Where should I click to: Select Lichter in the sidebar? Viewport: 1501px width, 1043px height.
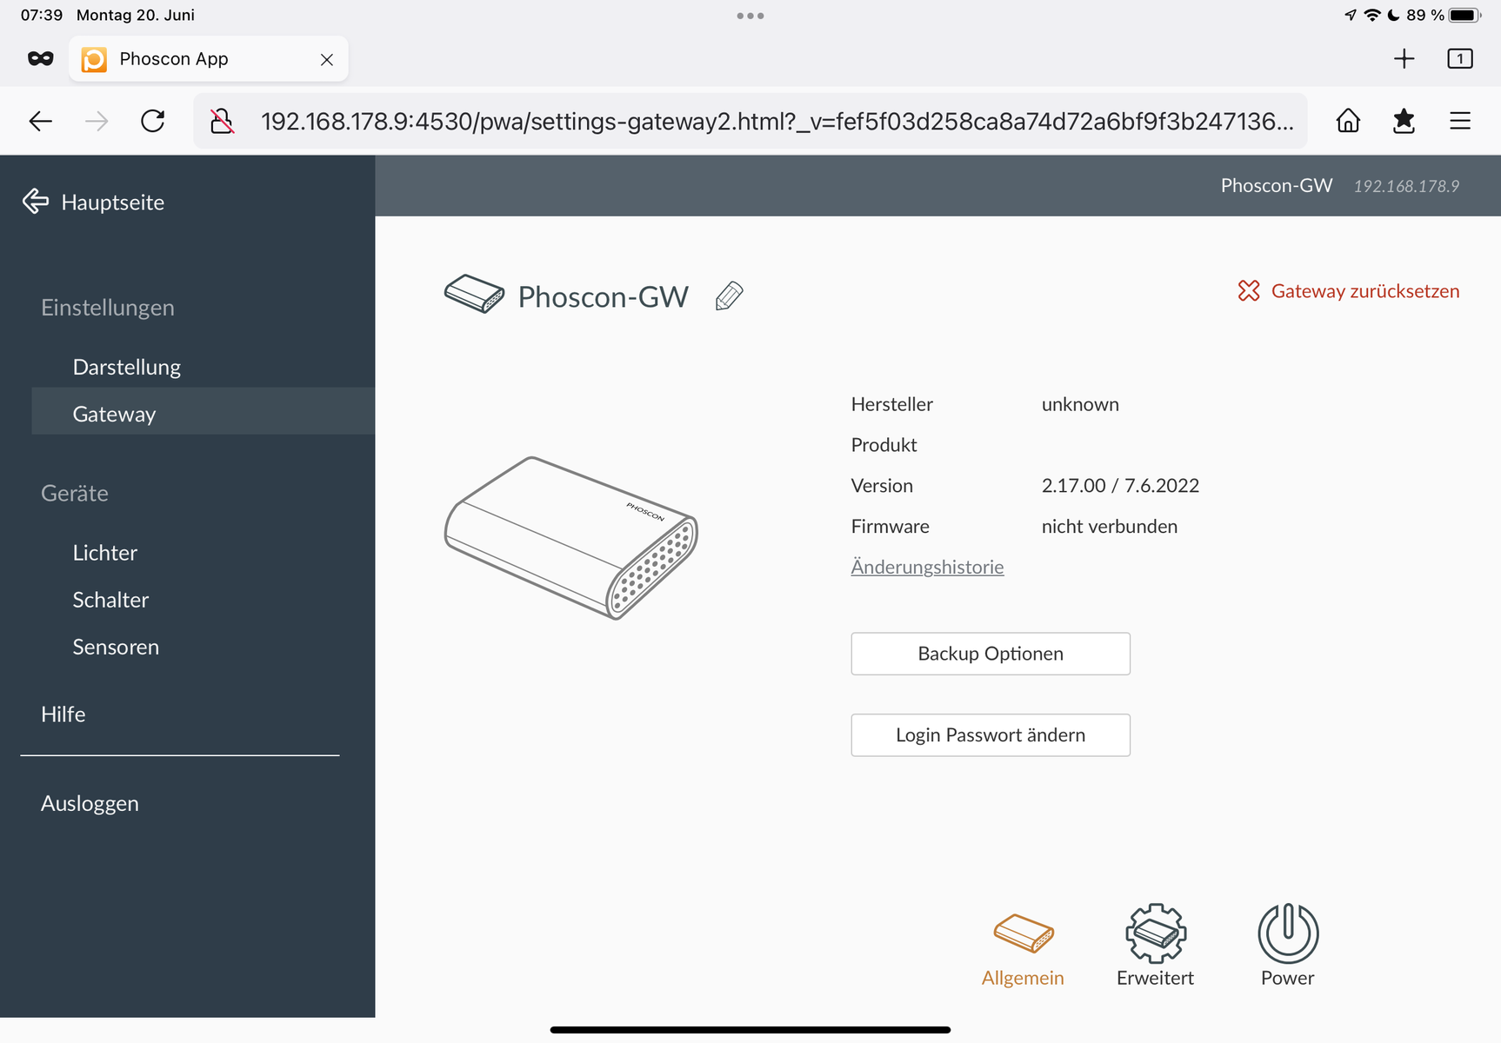(x=105, y=553)
